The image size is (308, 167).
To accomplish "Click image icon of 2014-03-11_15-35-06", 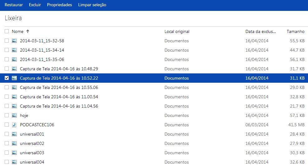I will pyautogui.click(x=14, y=59).
